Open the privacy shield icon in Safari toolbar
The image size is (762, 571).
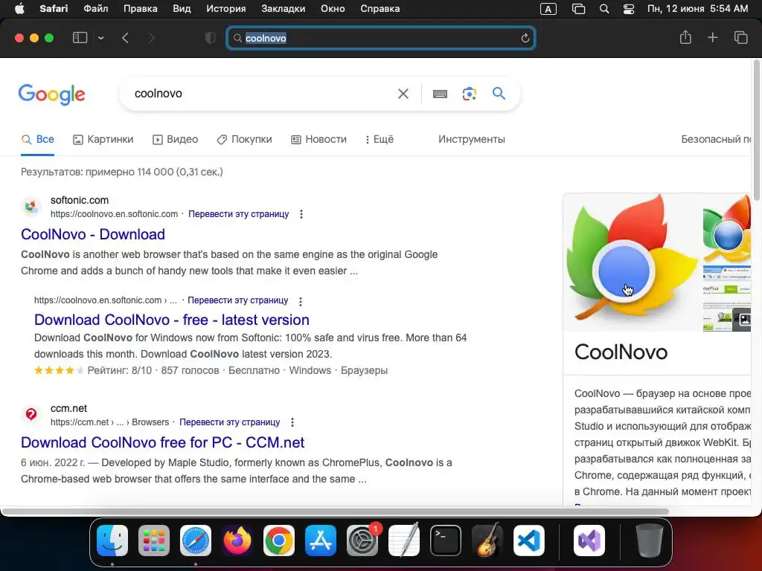click(211, 38)
